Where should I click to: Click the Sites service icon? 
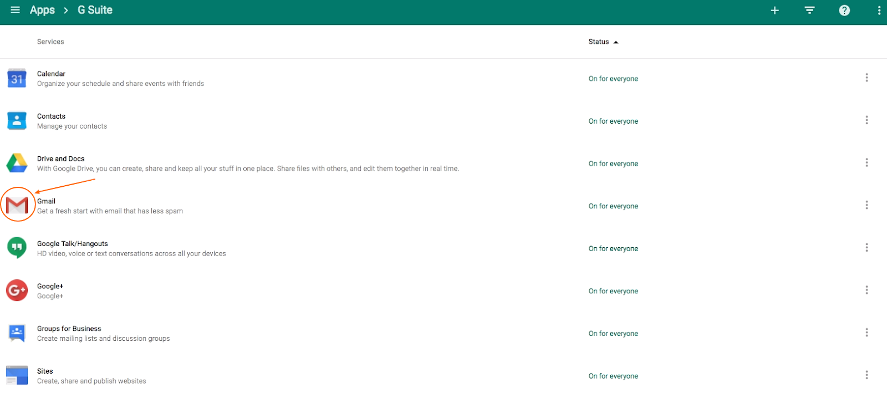coord(17,375)
